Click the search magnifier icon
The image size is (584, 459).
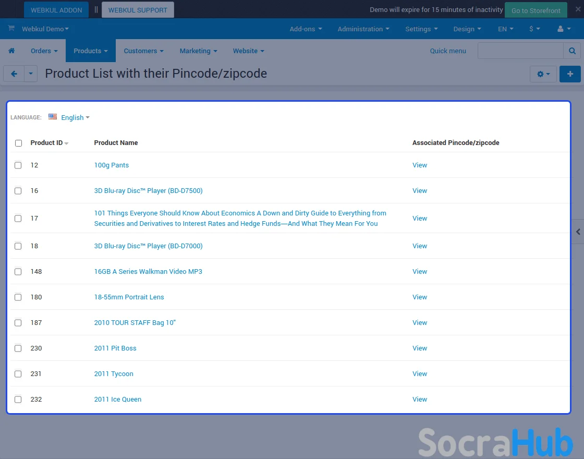572,51
